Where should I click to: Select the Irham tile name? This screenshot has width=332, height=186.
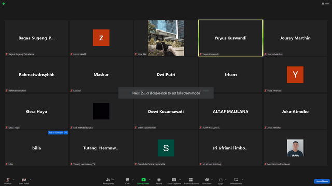tap(230, 75)
